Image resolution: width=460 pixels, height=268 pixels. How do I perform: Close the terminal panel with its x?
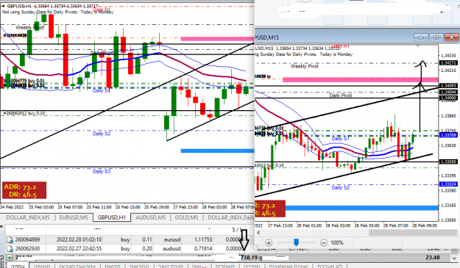click(1, 226)
